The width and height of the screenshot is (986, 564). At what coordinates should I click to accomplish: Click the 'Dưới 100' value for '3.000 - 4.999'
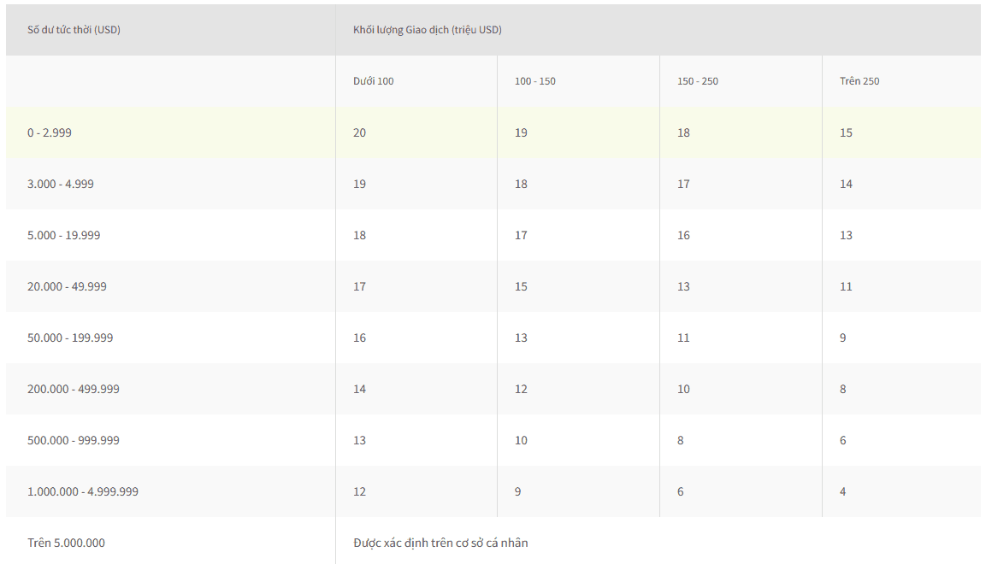click(x=359, y=184)
